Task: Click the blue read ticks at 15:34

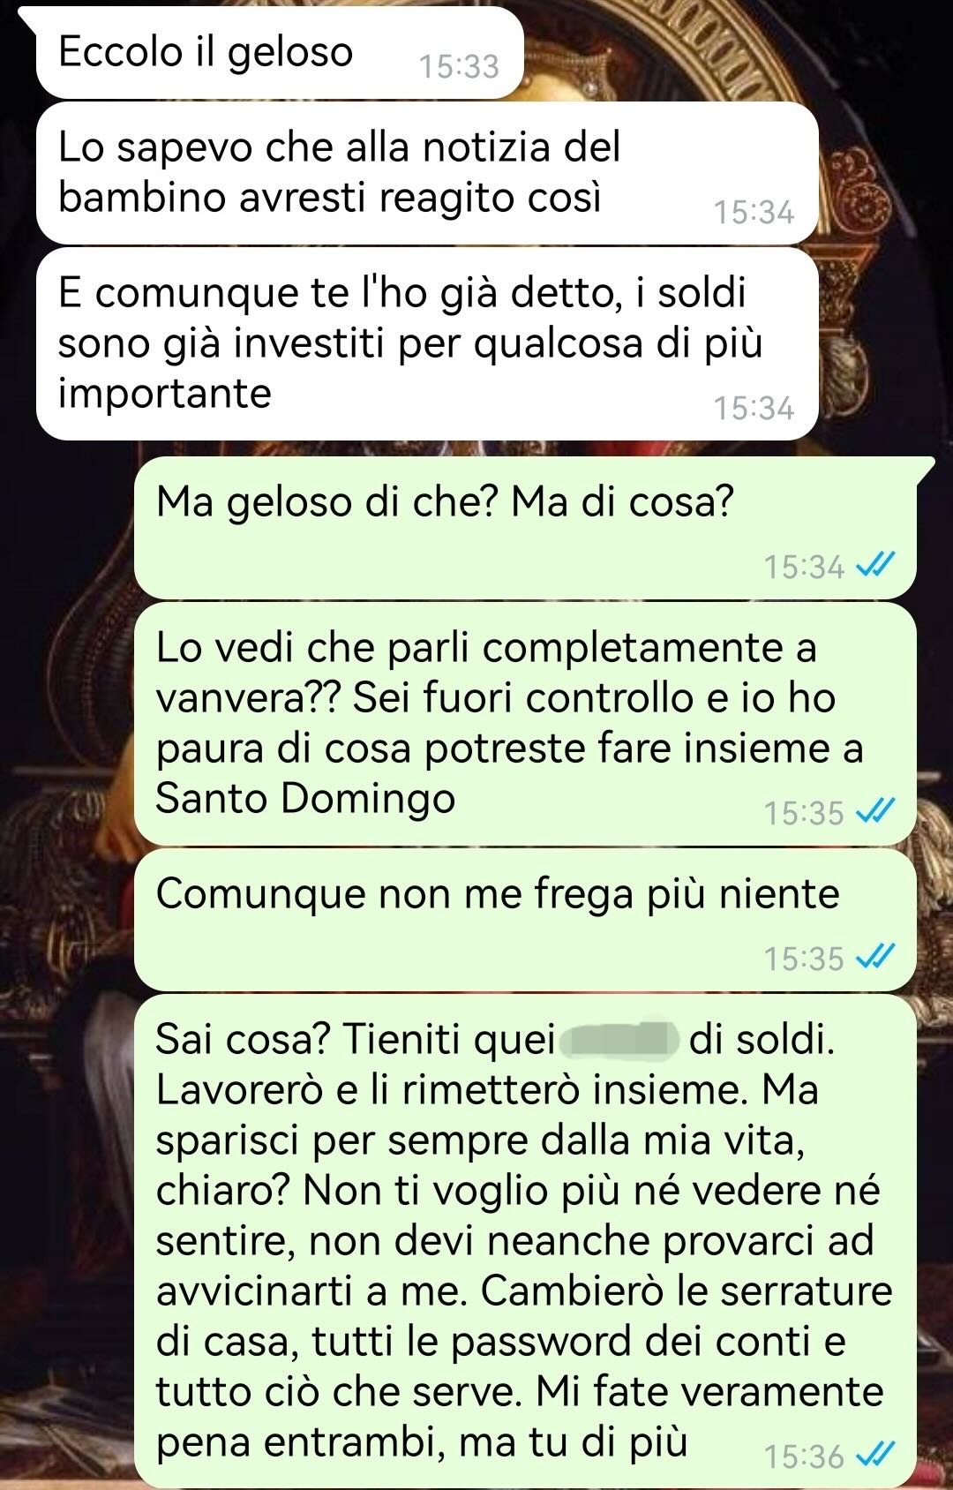Action: click(876, 565)
